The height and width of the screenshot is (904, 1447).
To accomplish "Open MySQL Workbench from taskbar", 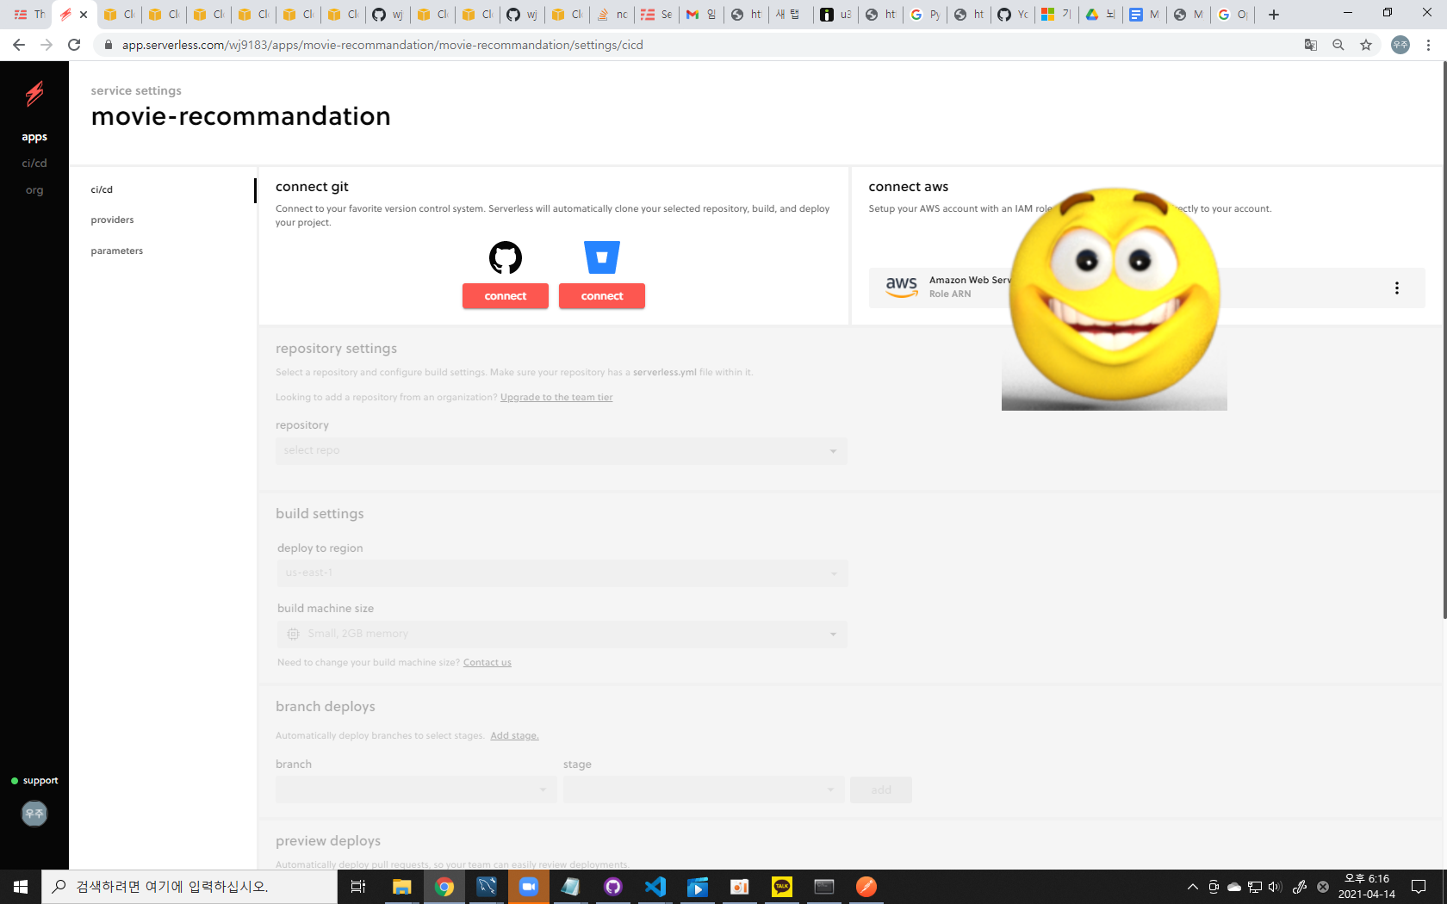I will coord(487,887).
